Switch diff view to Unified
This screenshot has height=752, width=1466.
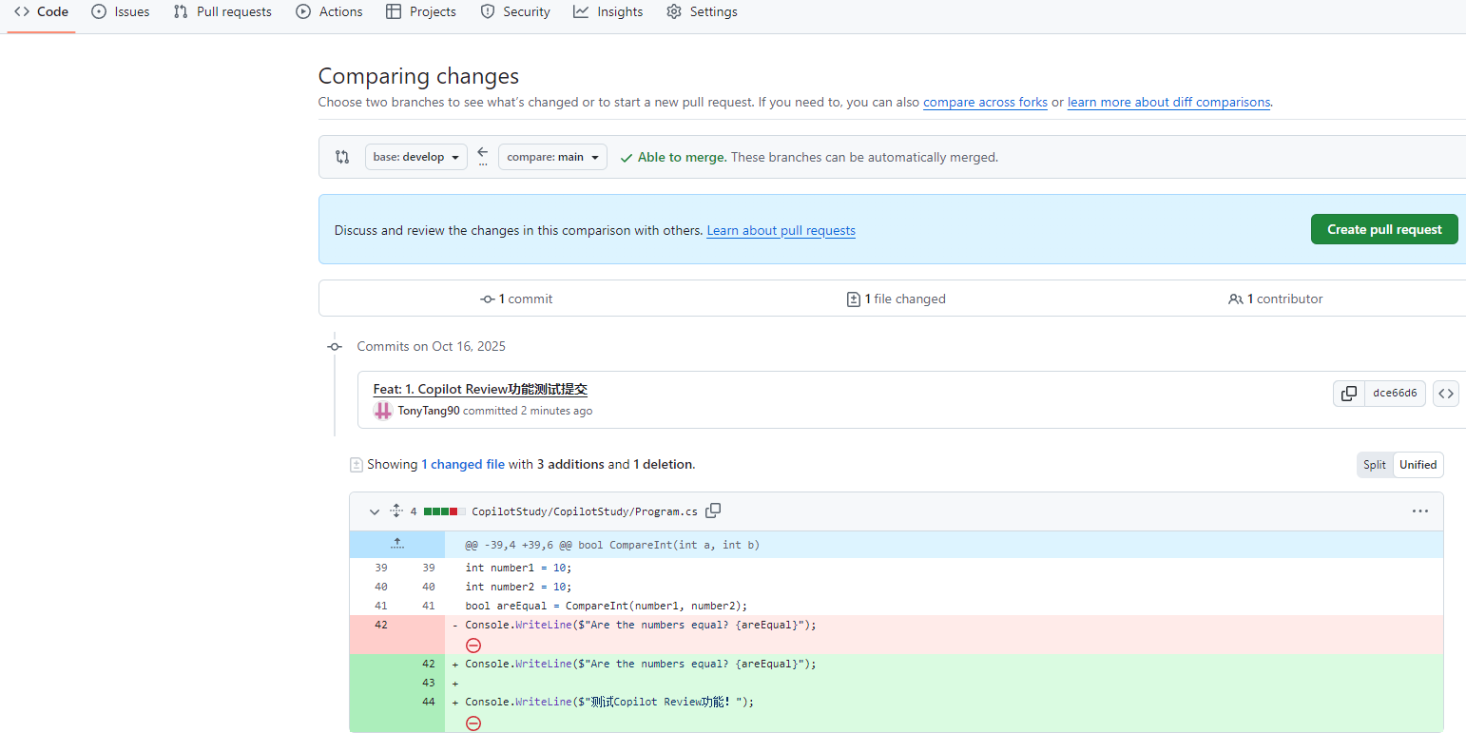[x=1418, y=465]
